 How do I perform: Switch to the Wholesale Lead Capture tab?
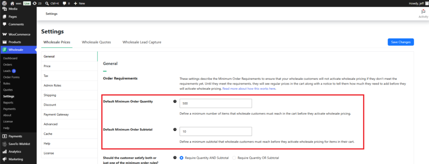coord(142,42)
